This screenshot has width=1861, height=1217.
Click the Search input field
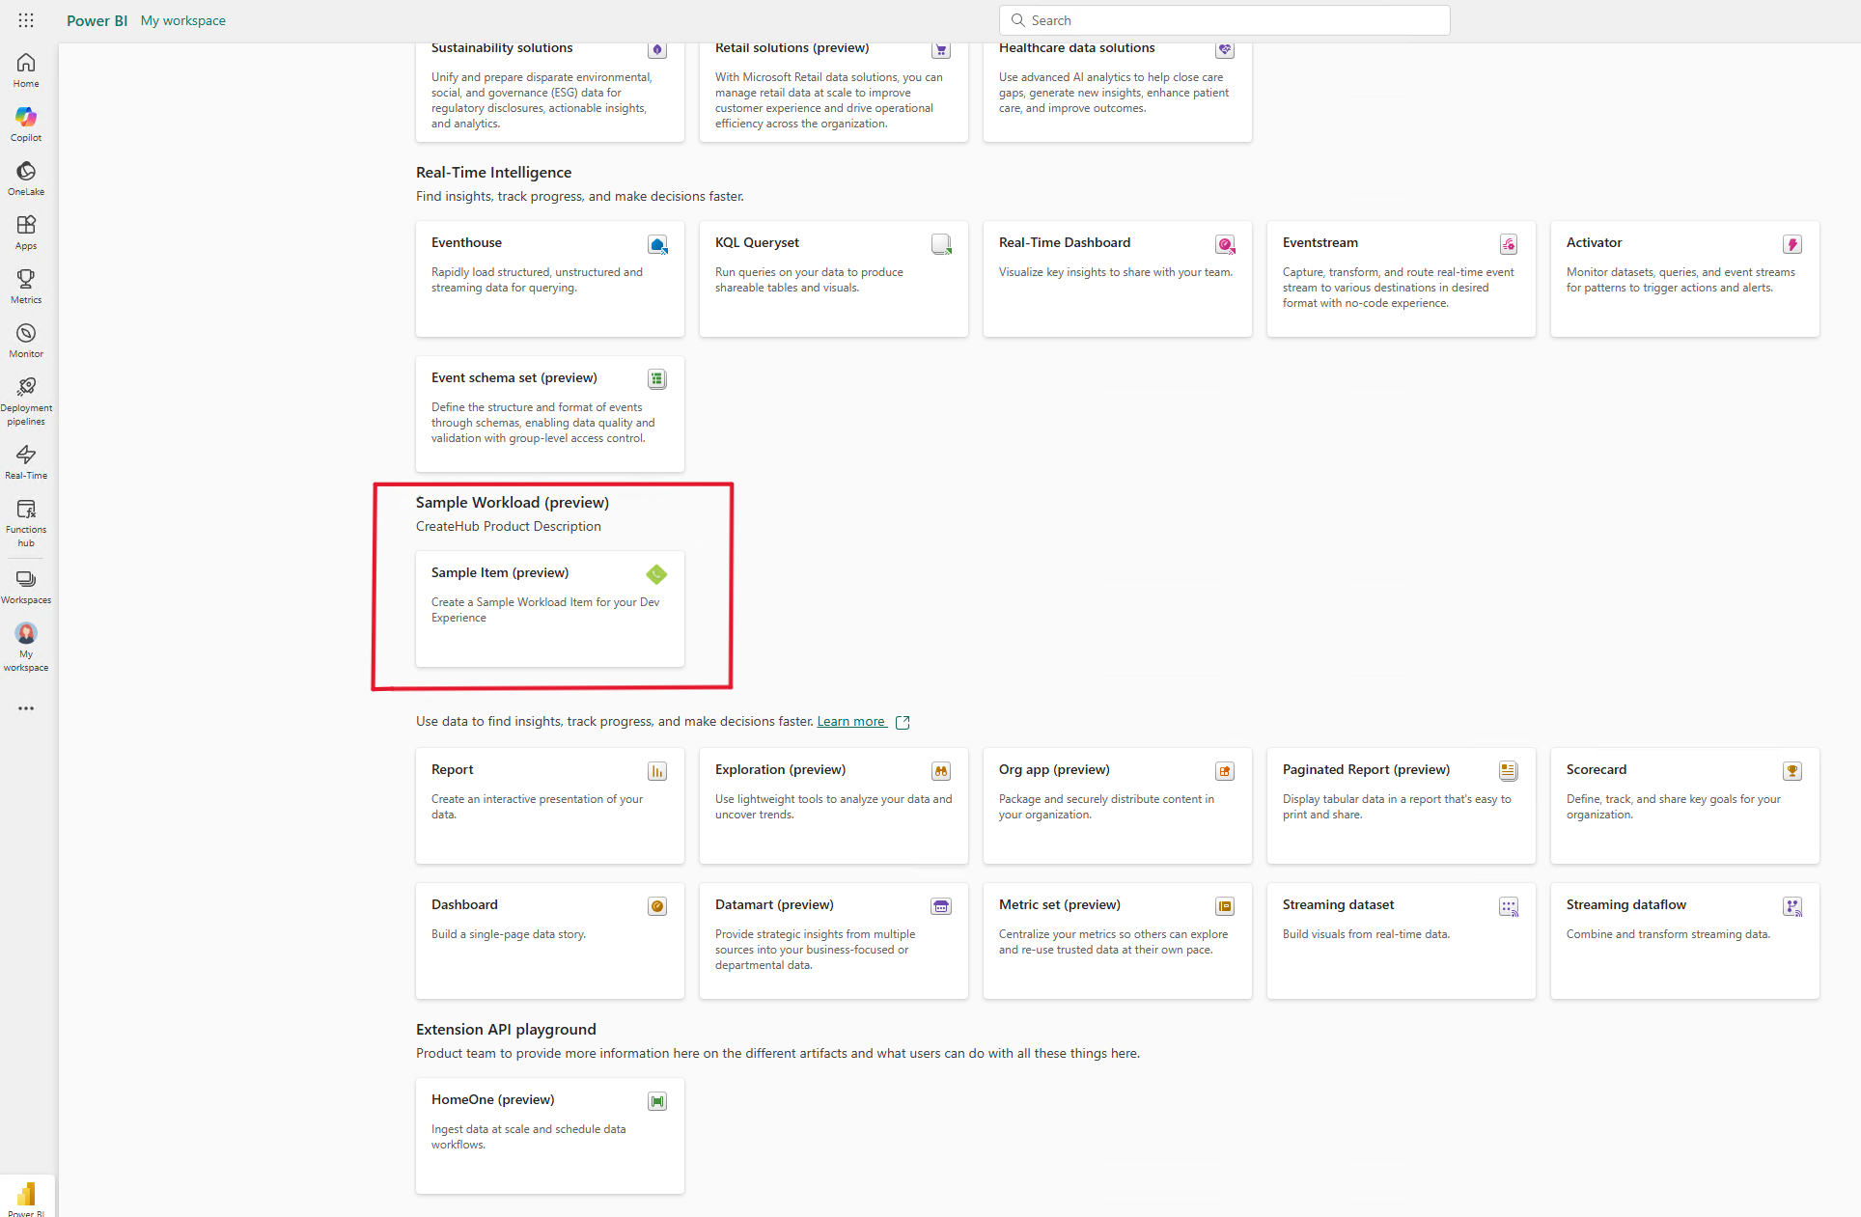1225,19
